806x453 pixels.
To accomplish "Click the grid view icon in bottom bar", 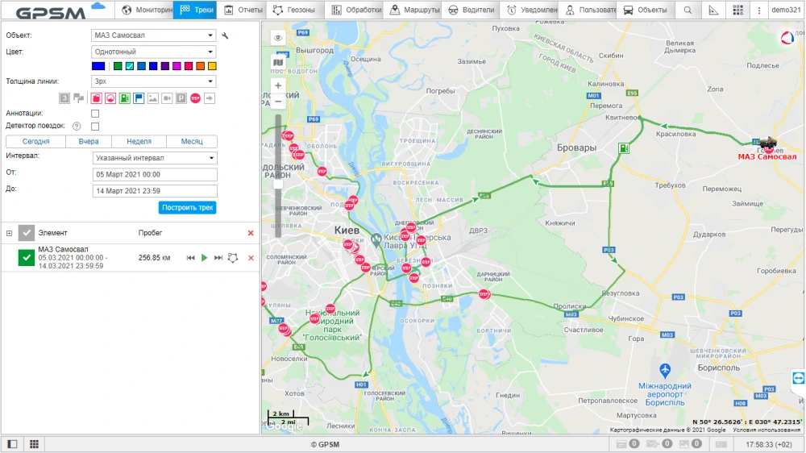I will point(34,444).
